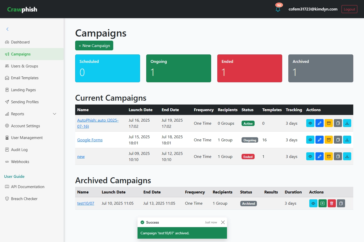Collapse the sidebar with the chevron
This screenshot has width=364, height=242.
[7, 29]
